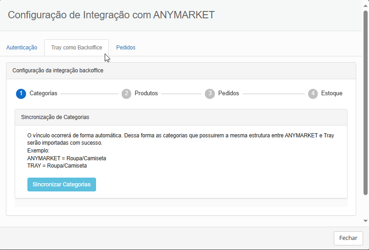
Task: Go to step 4 Estoque circle
Action: (313, 93)
